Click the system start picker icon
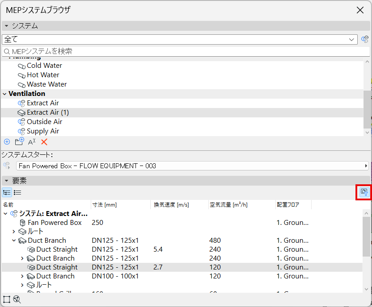The width and height of the screenshot is (372, 307). pyautogui.click(x=7, y=166)
